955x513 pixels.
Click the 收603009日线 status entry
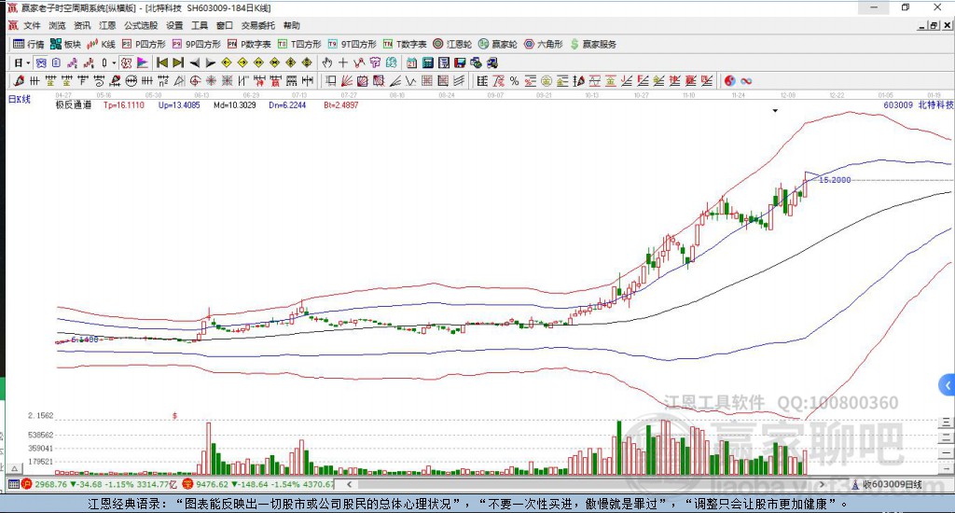click(x=887, y=484)
